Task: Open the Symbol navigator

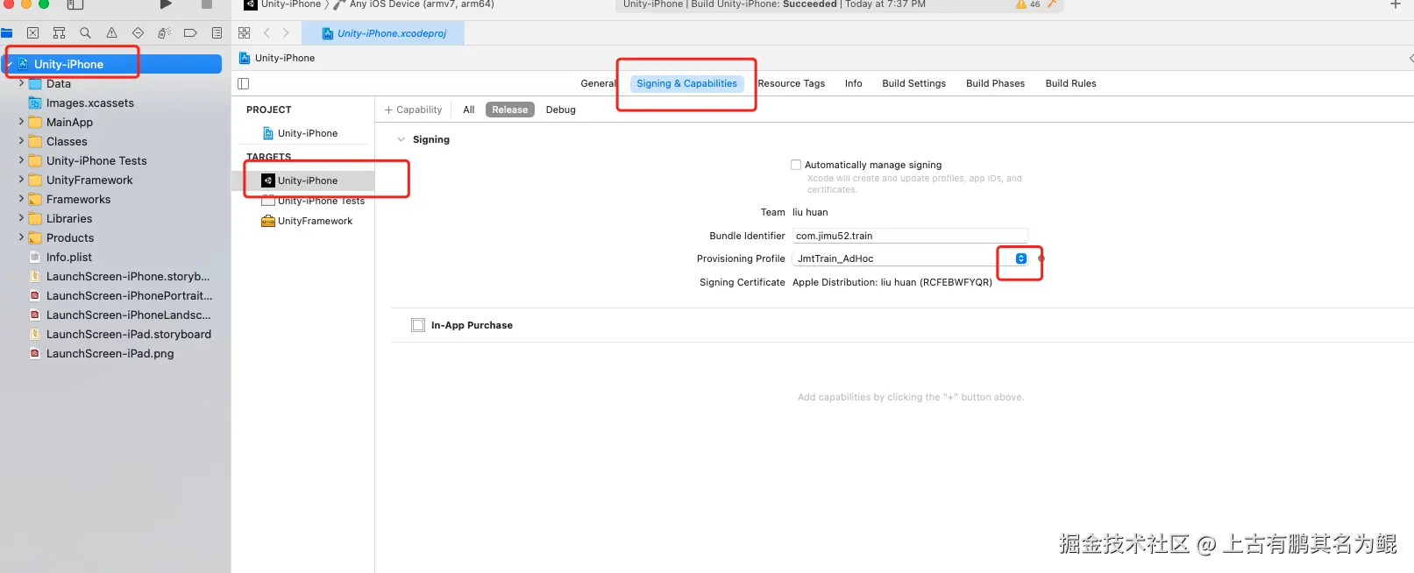Action: (x=59, y=33)
